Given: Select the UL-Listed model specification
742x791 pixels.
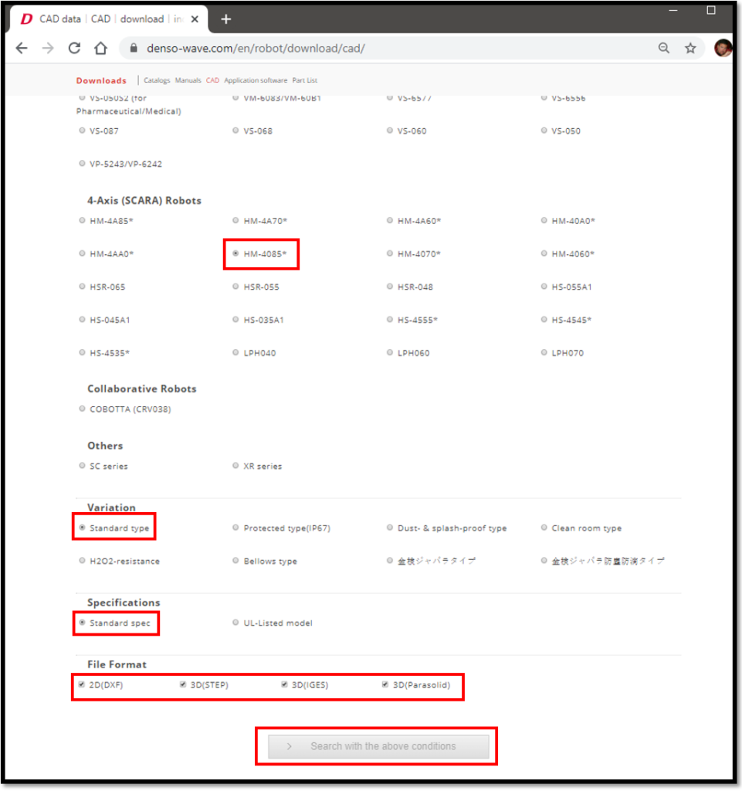Looking at the screenshot, I should pos(235,623).
